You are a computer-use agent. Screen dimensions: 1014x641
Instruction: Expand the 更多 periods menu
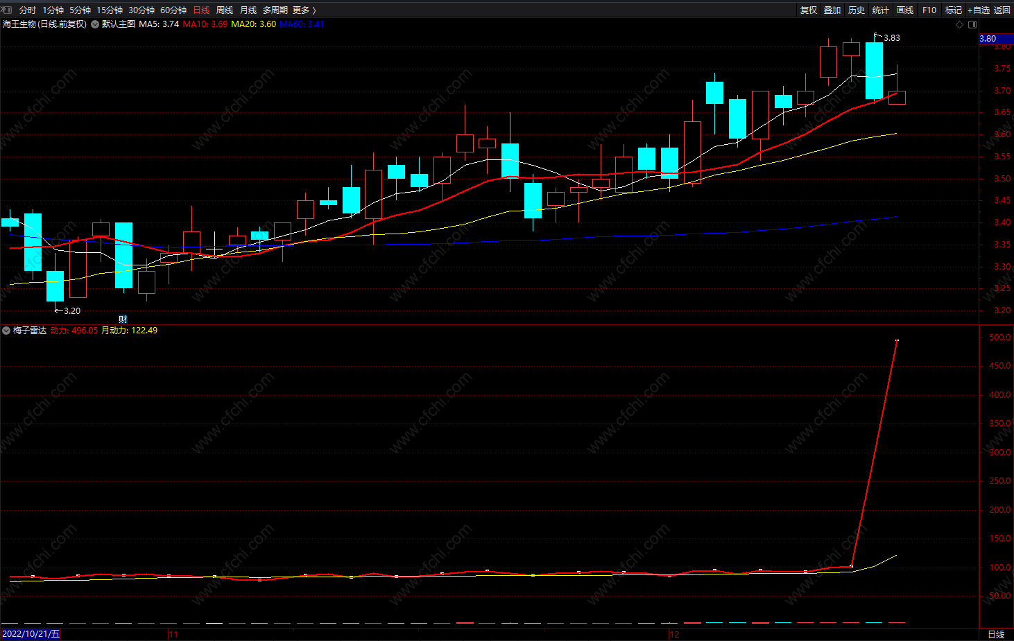click(x=304, y=10)
